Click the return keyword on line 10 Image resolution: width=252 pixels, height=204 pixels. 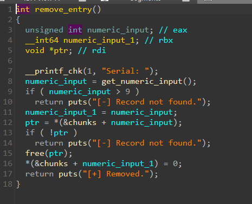pos(49,102)
